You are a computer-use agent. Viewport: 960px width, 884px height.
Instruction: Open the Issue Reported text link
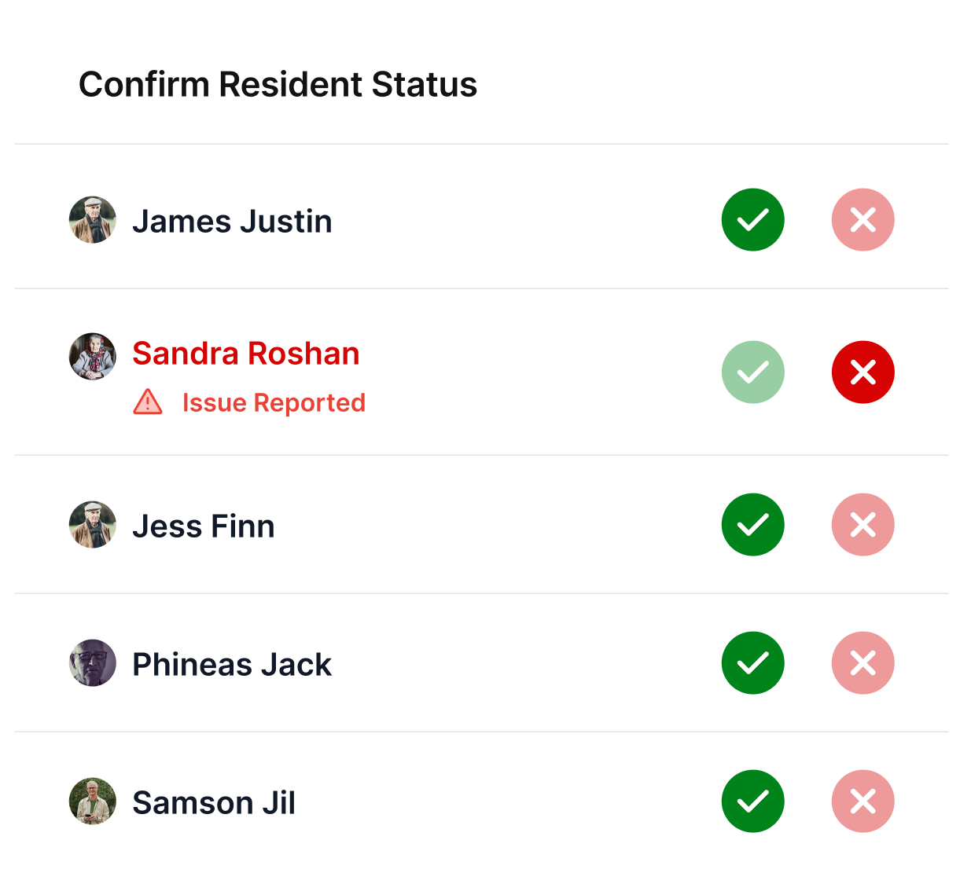pos(274,402)
